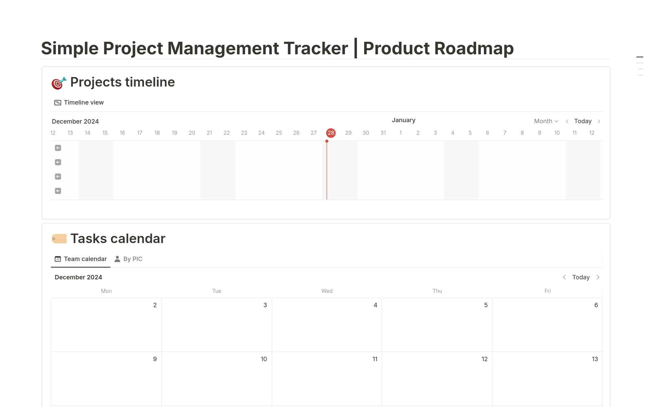
Task: Click the calendar icon on Team calendar tab
Action: tap(57, 259)
